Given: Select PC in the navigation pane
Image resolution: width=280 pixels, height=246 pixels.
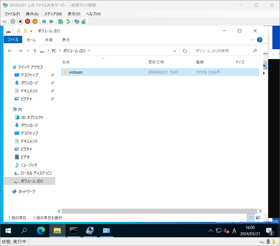Looking at the screenshot, I should click(x=20, y=109).
